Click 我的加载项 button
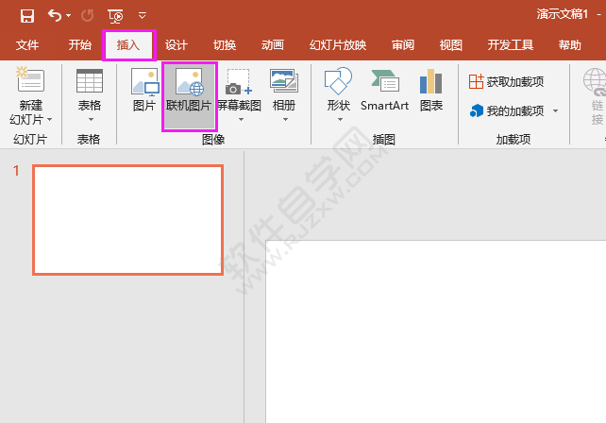The image size is (606, 423). click(506, 111)
